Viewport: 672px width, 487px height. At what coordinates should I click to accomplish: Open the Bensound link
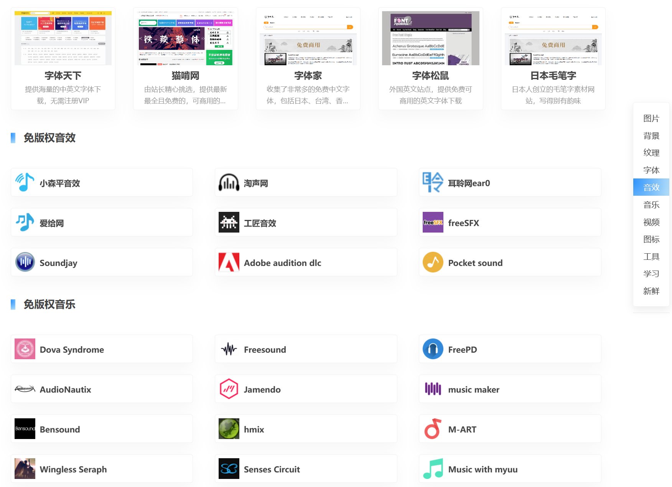click(x=60, y=429)
